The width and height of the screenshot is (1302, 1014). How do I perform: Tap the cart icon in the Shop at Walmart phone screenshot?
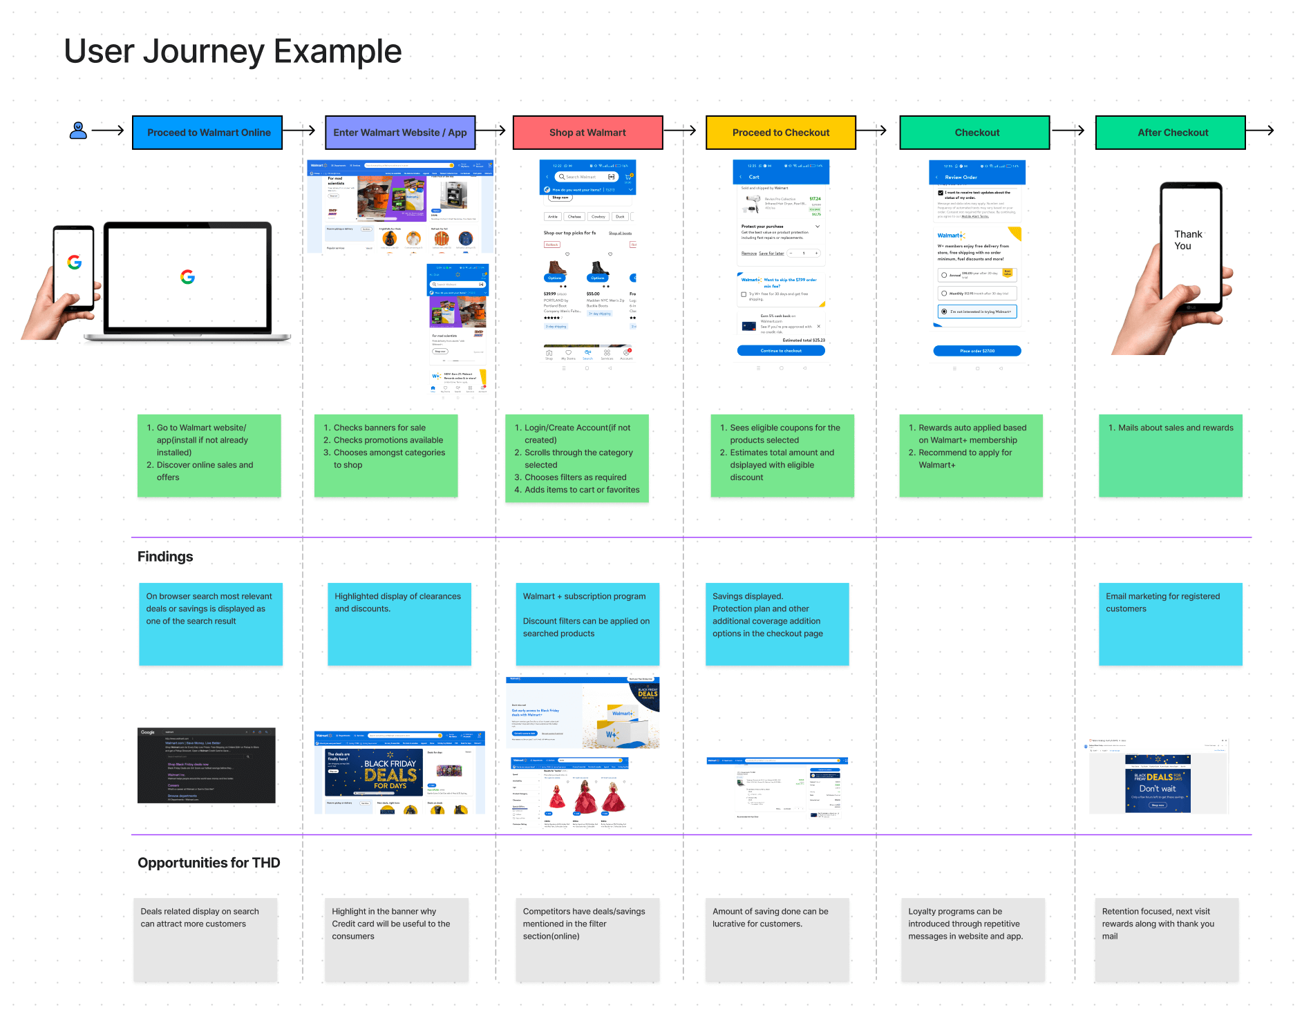628,177
